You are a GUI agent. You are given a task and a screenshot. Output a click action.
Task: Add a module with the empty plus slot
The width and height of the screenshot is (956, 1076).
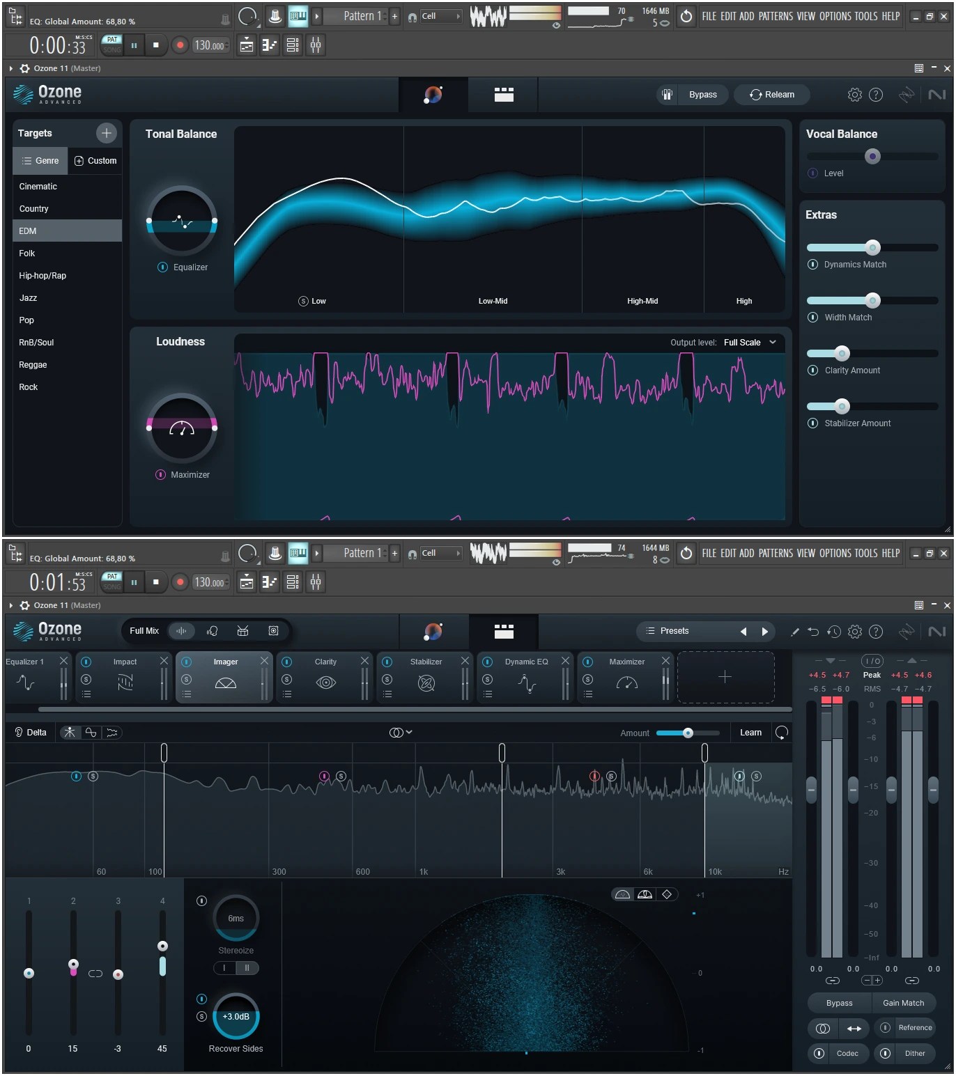click(x=725, y=677)
